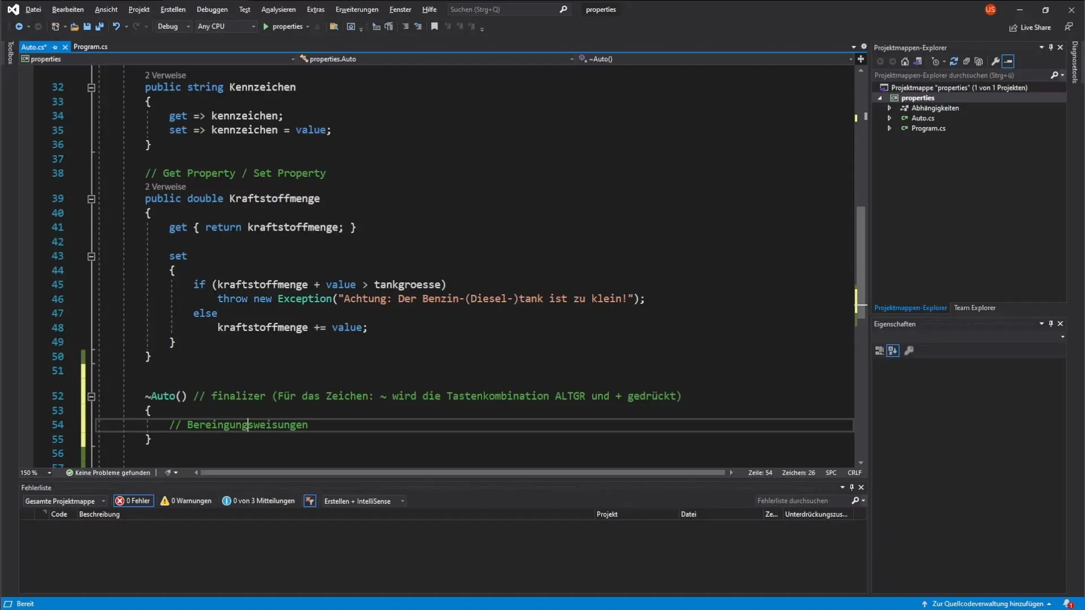Switch views icon in Projektmappen-Explorer
1085x610 pixels.
(918, 62)
